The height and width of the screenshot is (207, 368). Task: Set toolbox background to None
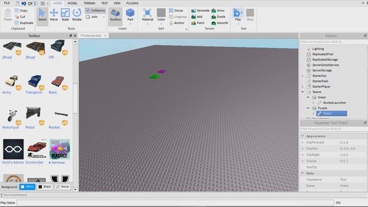(63, 187)
